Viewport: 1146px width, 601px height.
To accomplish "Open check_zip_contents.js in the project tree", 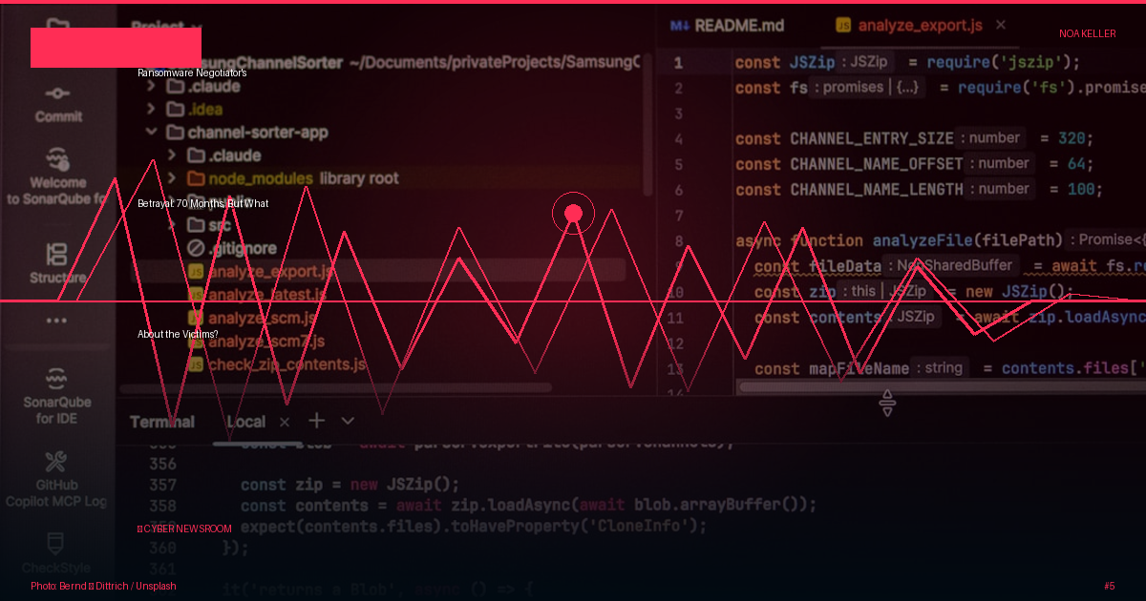I will tap(277, 364).
